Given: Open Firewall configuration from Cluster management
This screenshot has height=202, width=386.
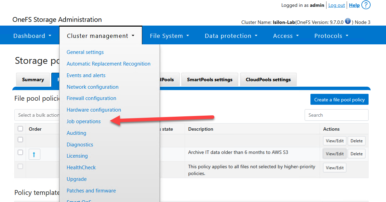Looking at the screenshot, I should [x=91, y=98].
